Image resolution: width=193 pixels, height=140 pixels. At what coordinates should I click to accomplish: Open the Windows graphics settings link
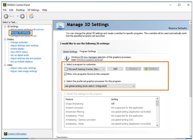87,59
